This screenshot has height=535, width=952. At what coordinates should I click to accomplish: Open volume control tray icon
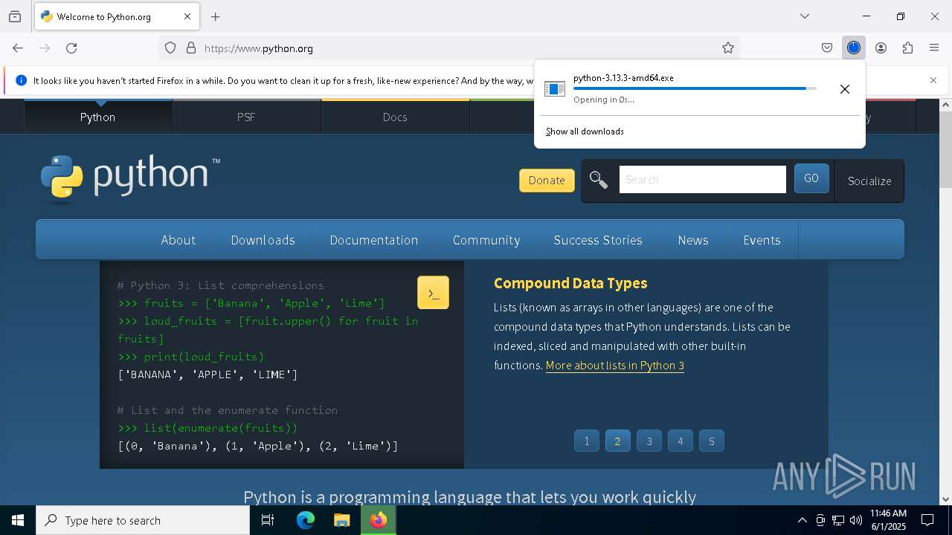tap(856, 520)
